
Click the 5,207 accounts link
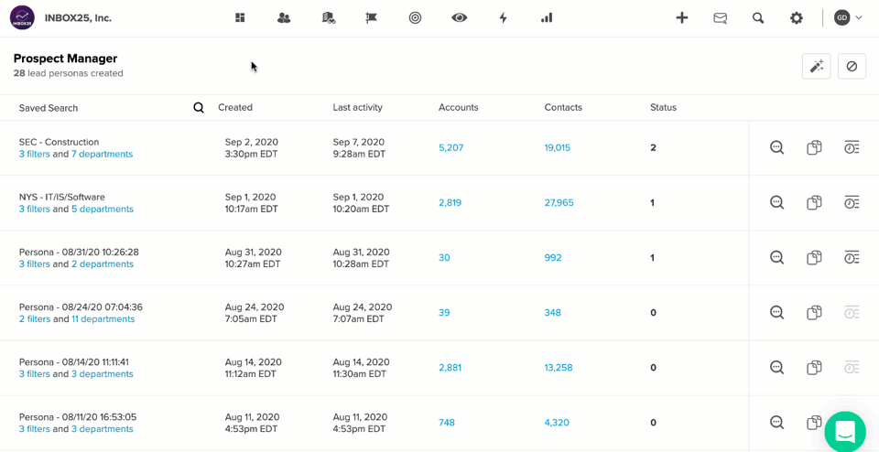click(x=450, y=148)
